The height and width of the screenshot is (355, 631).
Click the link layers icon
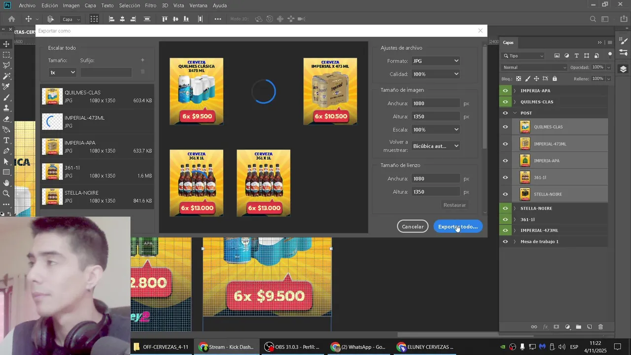[534, 327]
